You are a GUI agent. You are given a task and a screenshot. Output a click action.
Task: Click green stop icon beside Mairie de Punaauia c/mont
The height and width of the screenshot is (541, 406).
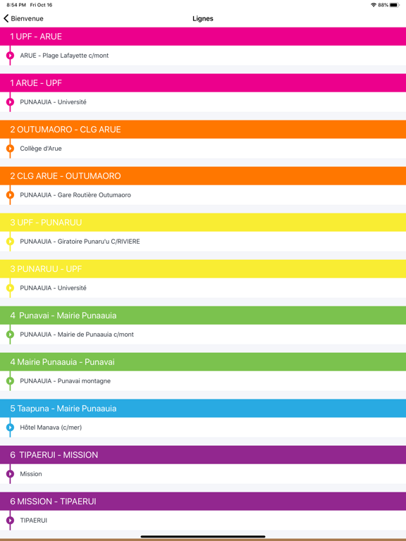pos(10,335)
